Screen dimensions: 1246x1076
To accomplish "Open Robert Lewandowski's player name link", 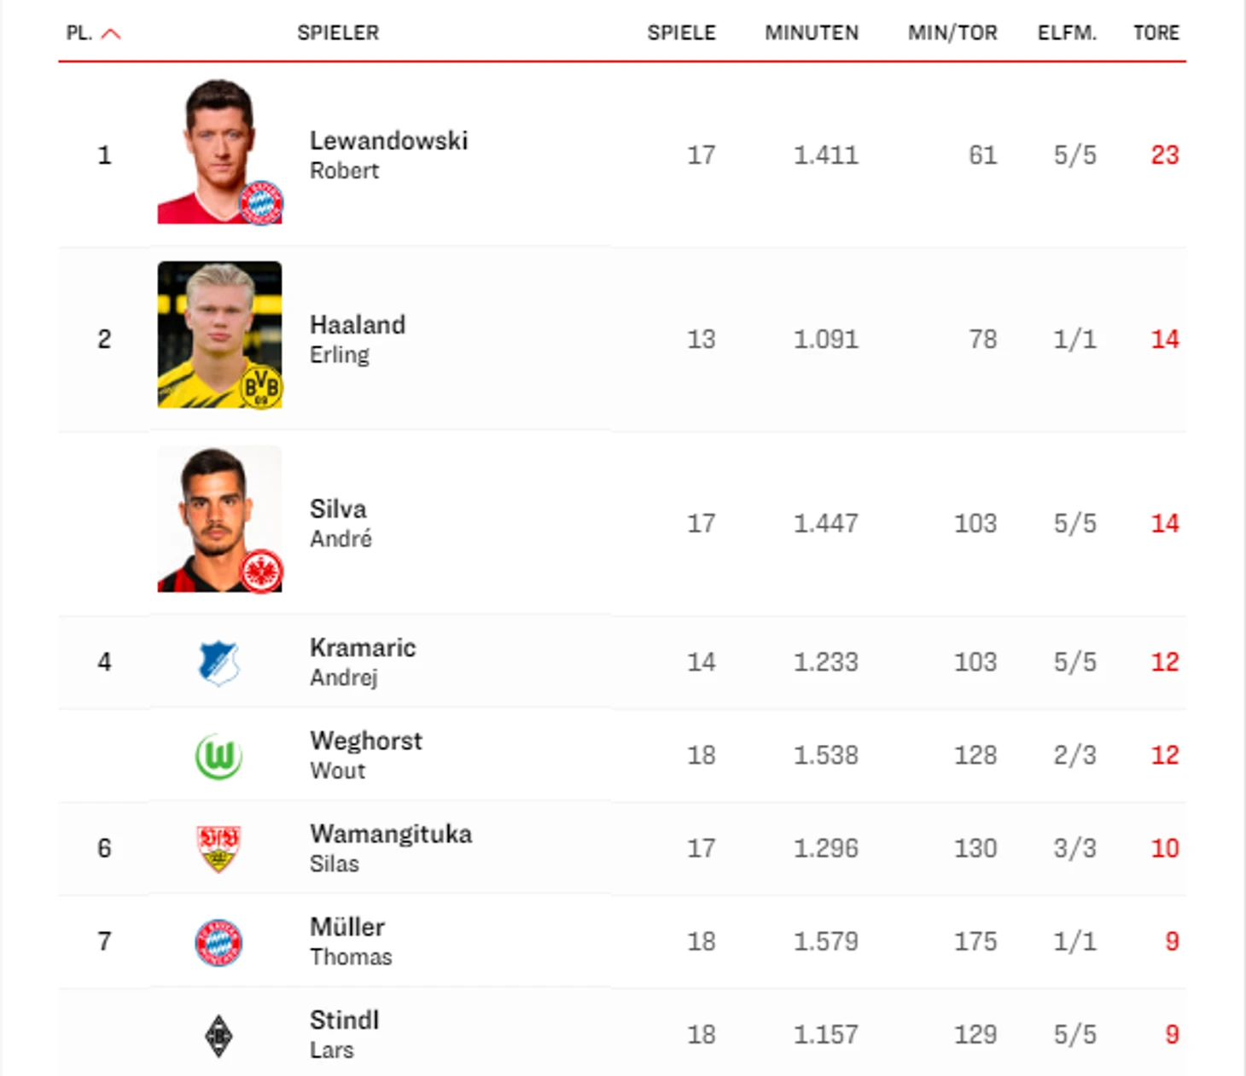I will [388, 141].
